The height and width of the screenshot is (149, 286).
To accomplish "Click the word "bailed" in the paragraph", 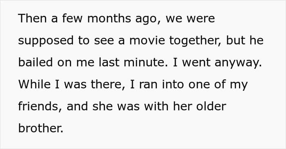I will click(x=36, y=62).
